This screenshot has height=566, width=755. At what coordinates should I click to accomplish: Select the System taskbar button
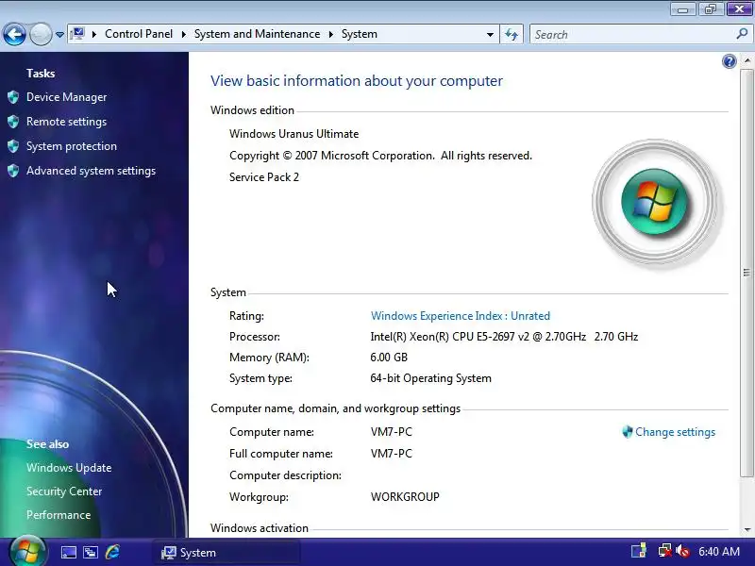[226, 553]
